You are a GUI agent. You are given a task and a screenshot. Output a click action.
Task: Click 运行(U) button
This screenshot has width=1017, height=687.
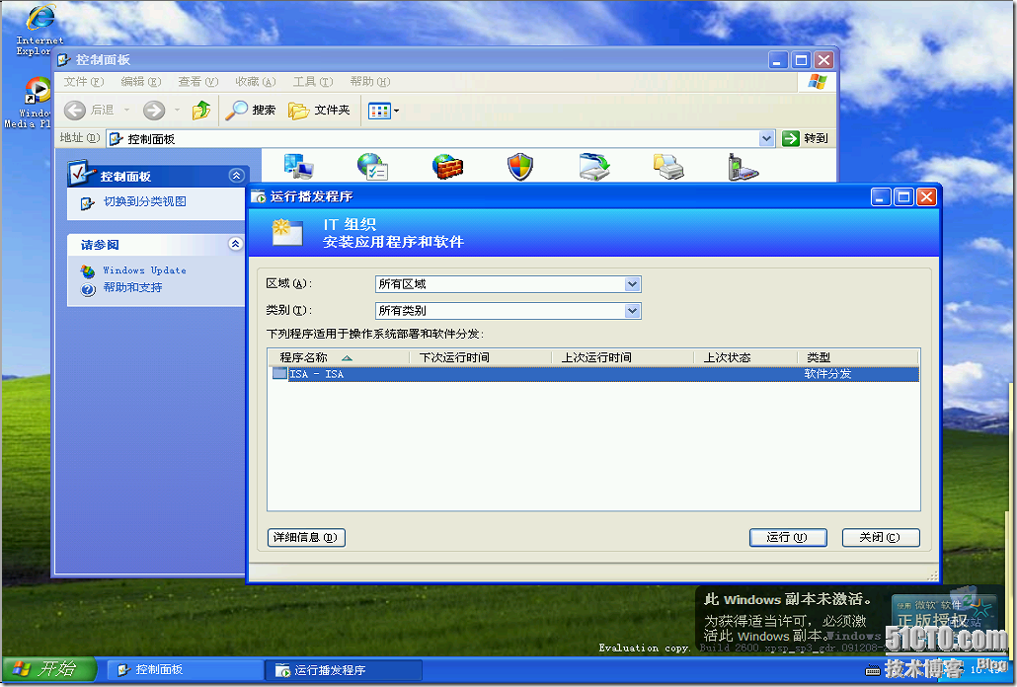tap(788, 537)
